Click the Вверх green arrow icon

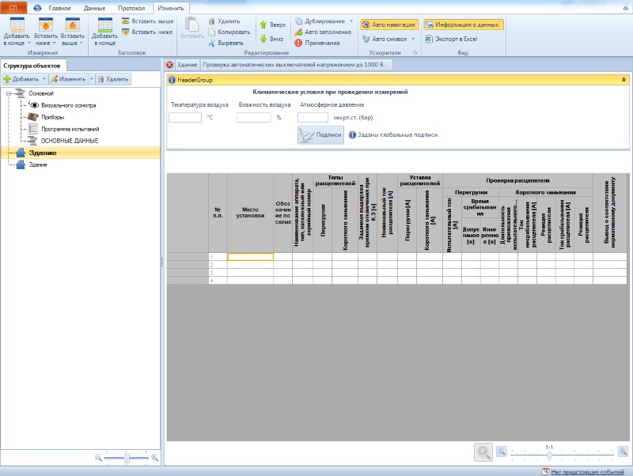[x=263, y=25]
